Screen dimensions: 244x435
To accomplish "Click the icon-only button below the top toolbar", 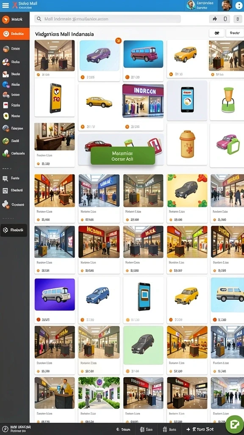I will coord(216,33).
